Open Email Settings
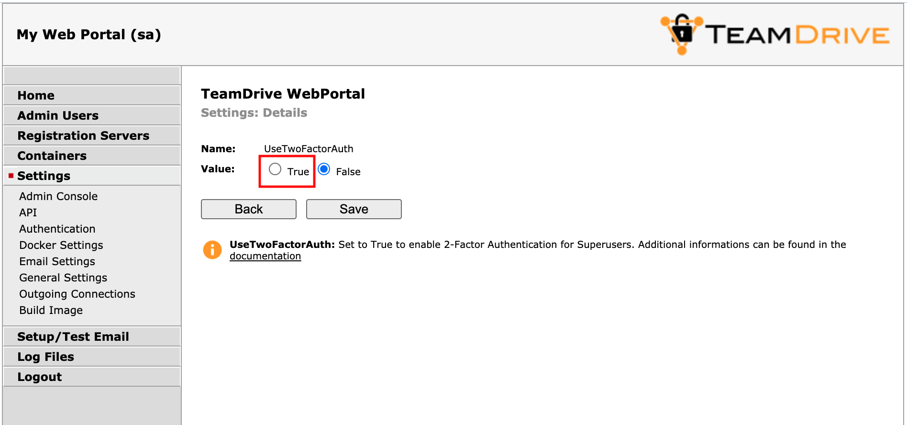This screenshot has width=907, height=425. [56, 261]
